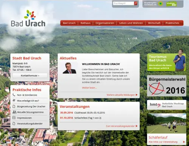
Task: Click the red ballot cross graphic
Action: pyautogui.click(x=156, y=89)
